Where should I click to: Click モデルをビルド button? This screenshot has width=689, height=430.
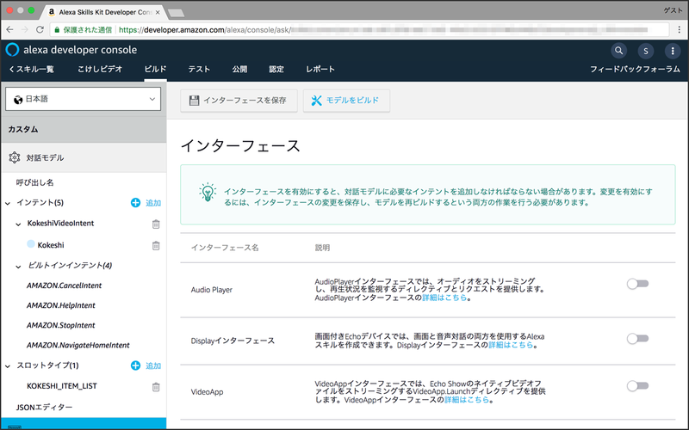coord(346,101)
